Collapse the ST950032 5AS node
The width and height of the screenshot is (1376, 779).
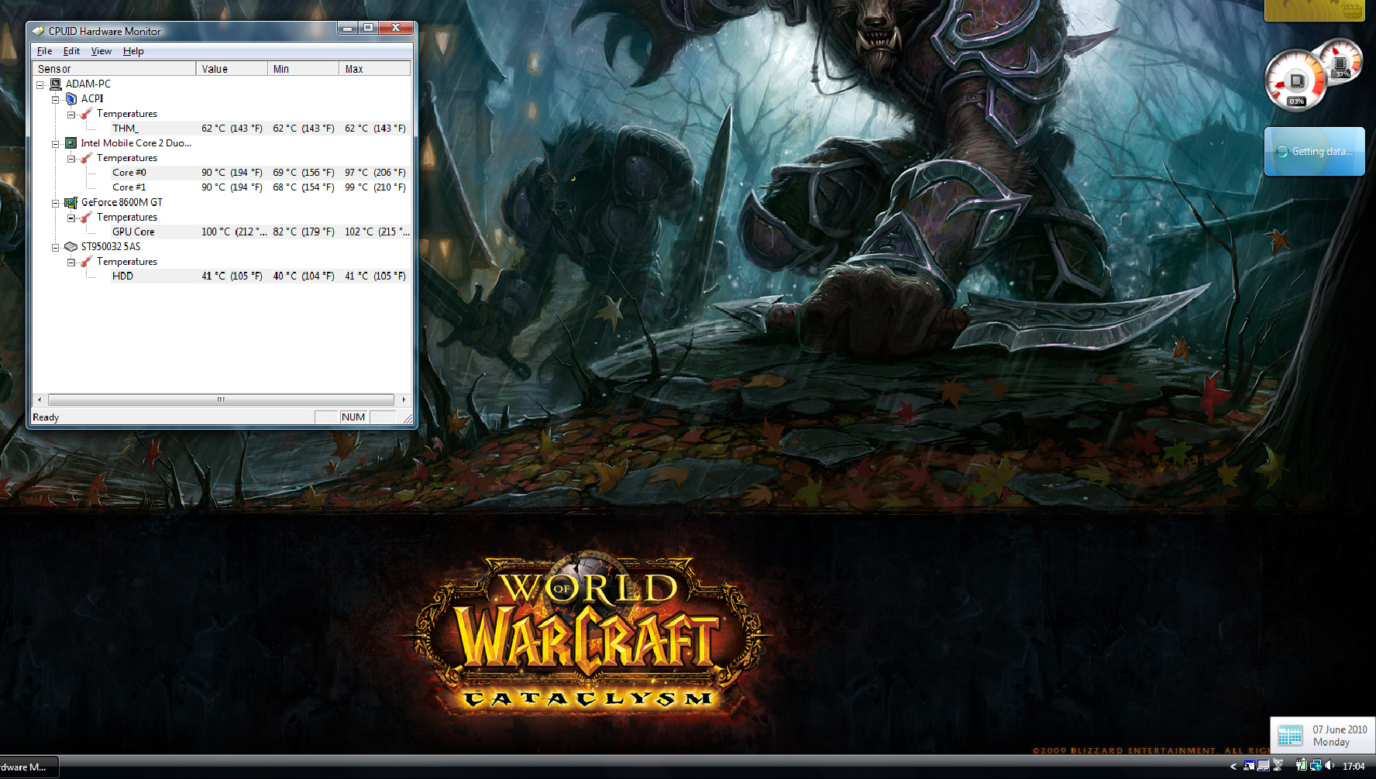click(55, 248)
